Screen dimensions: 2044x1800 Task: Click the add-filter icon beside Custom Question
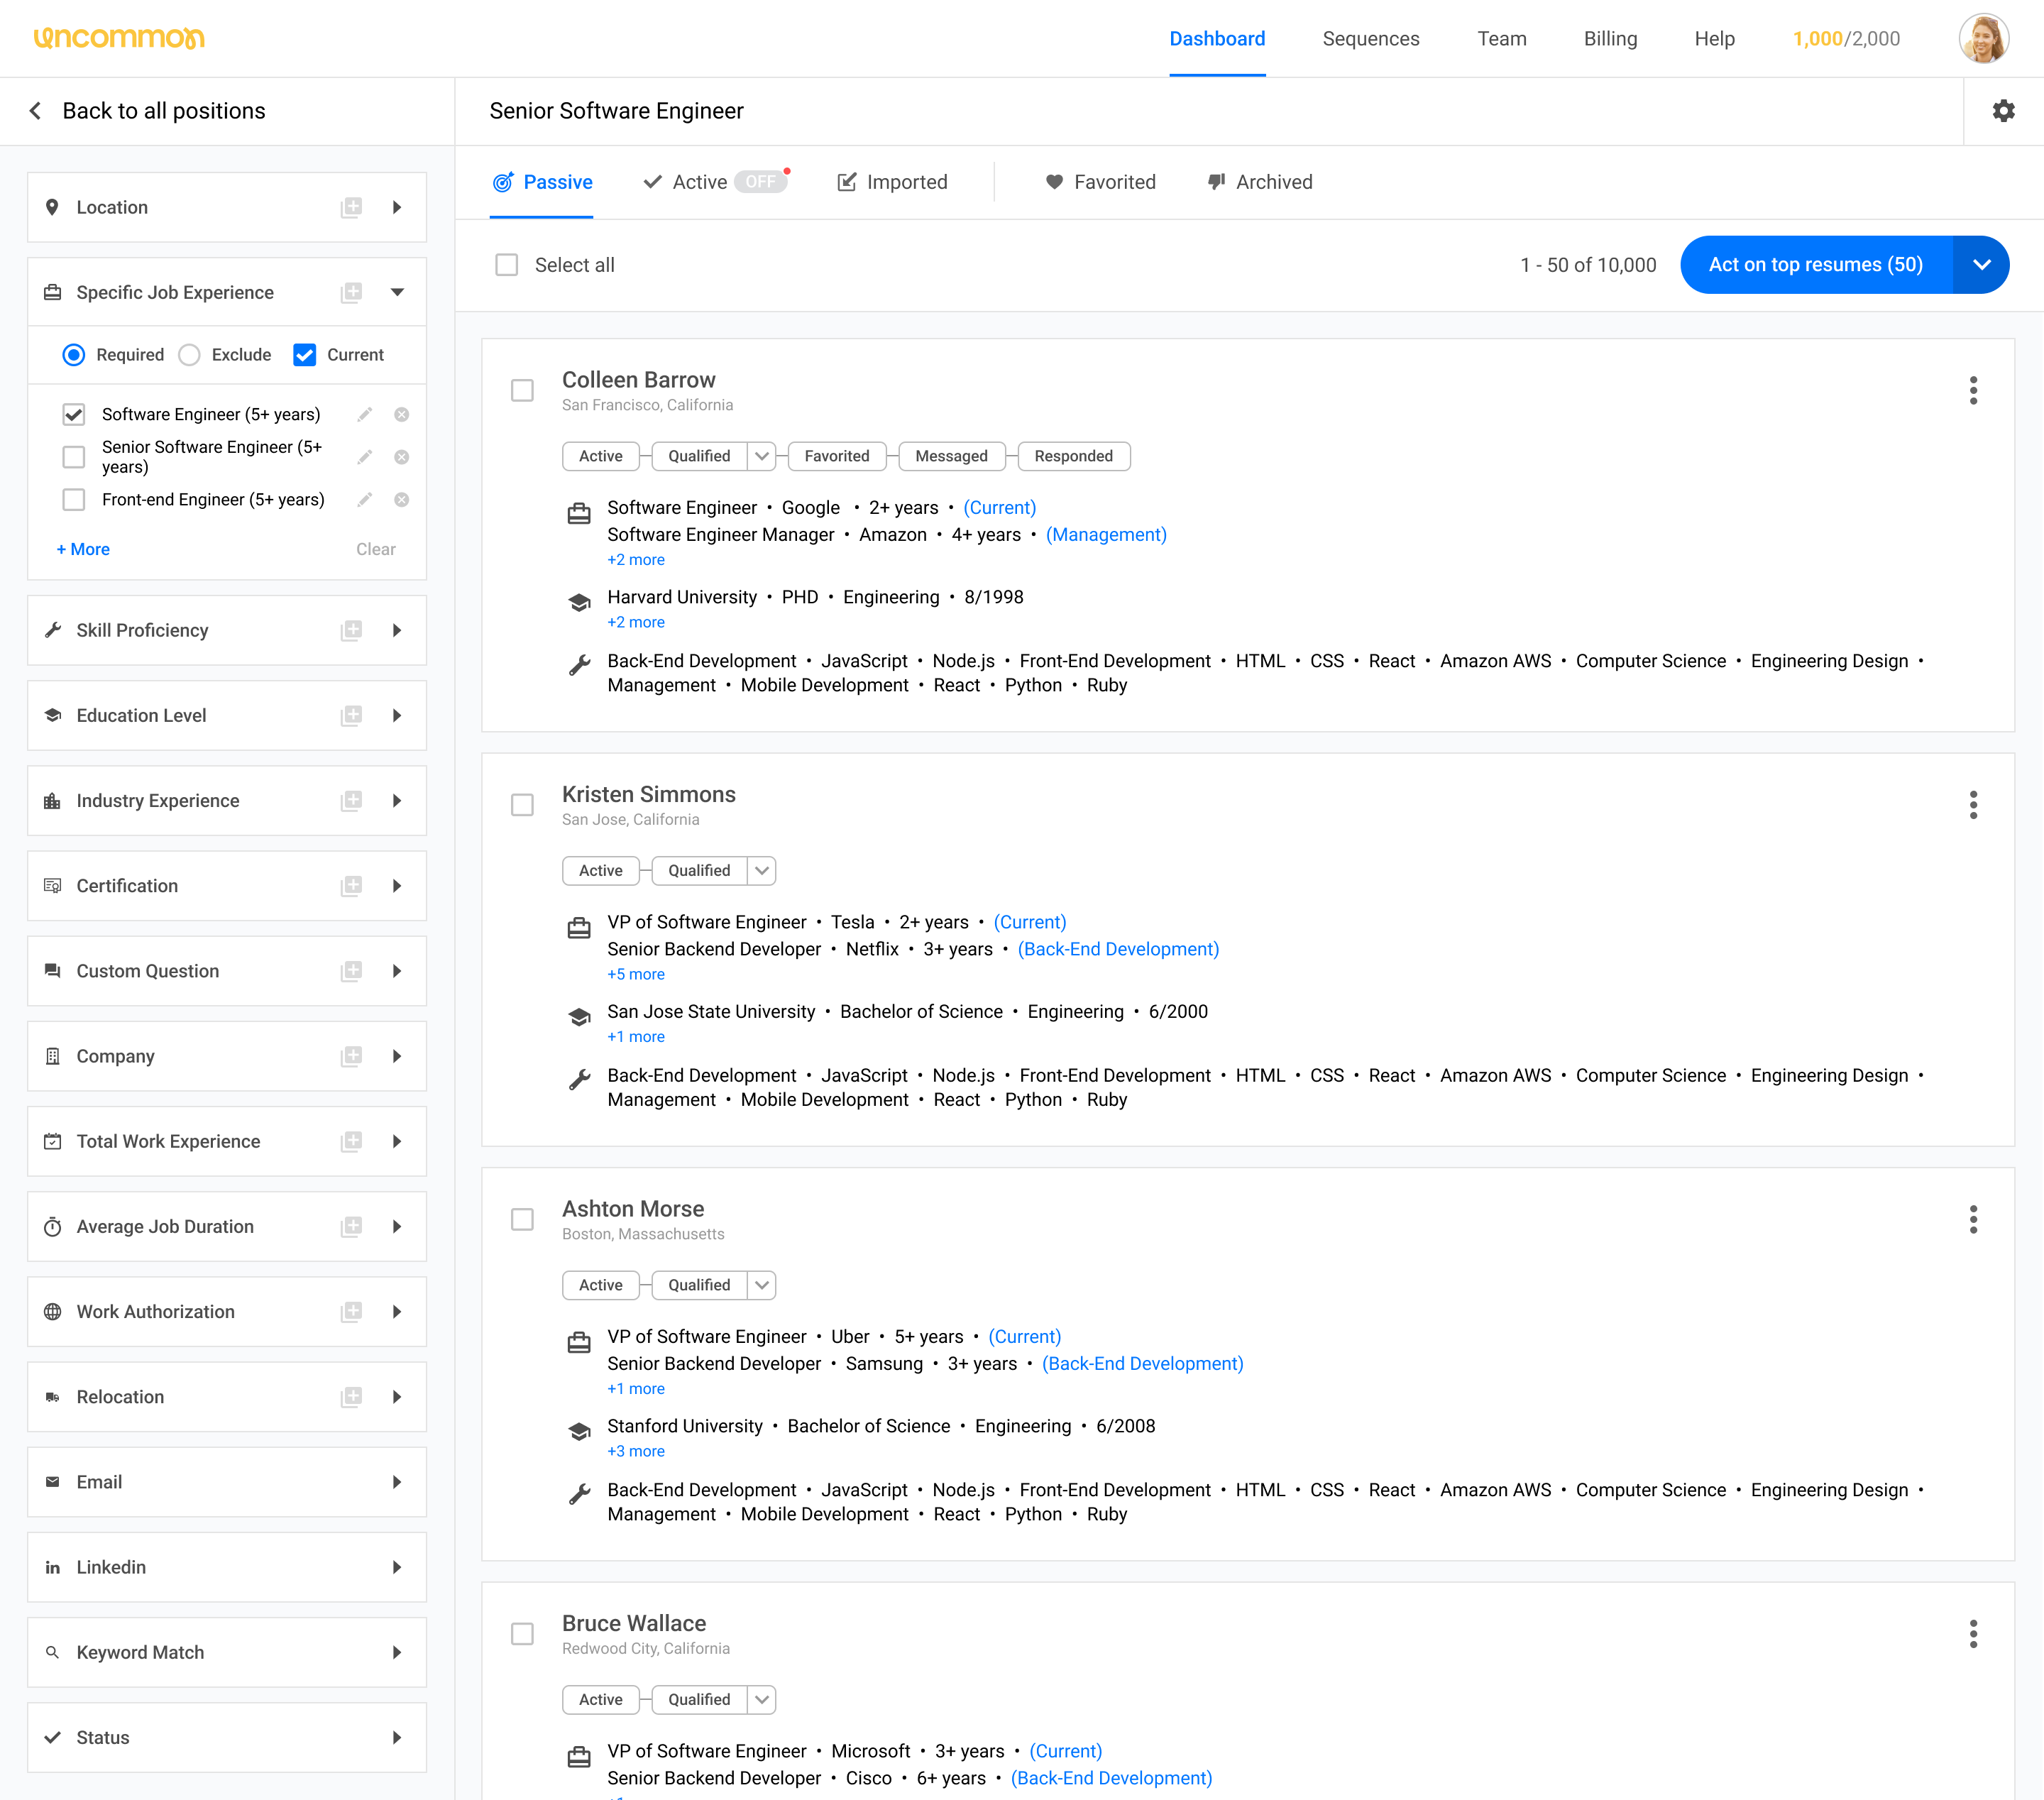coord(351,970)
